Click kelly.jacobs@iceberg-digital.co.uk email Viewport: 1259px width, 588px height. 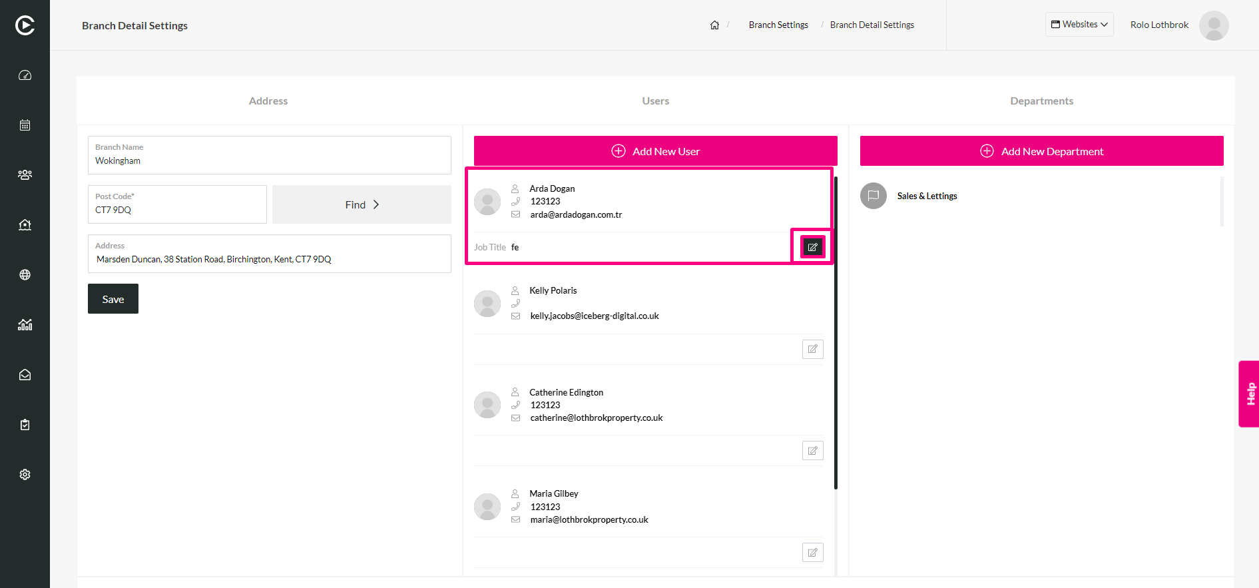click(x=595, y=316)
